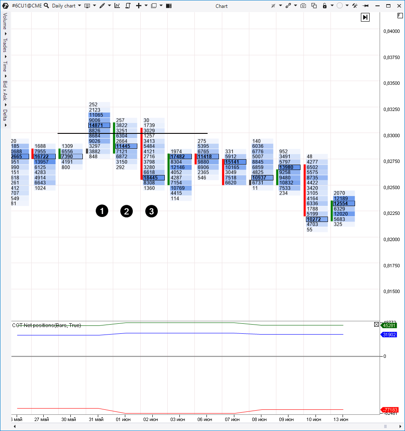Expand the link chain dropdown arrow
Screen dimensions: 405x431
[x=296, y=6]
